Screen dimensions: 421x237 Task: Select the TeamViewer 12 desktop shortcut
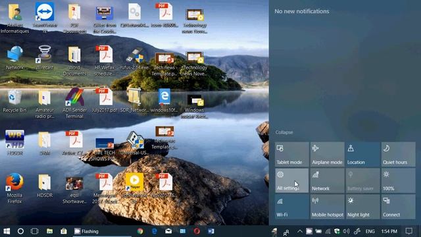pos(45,18)
